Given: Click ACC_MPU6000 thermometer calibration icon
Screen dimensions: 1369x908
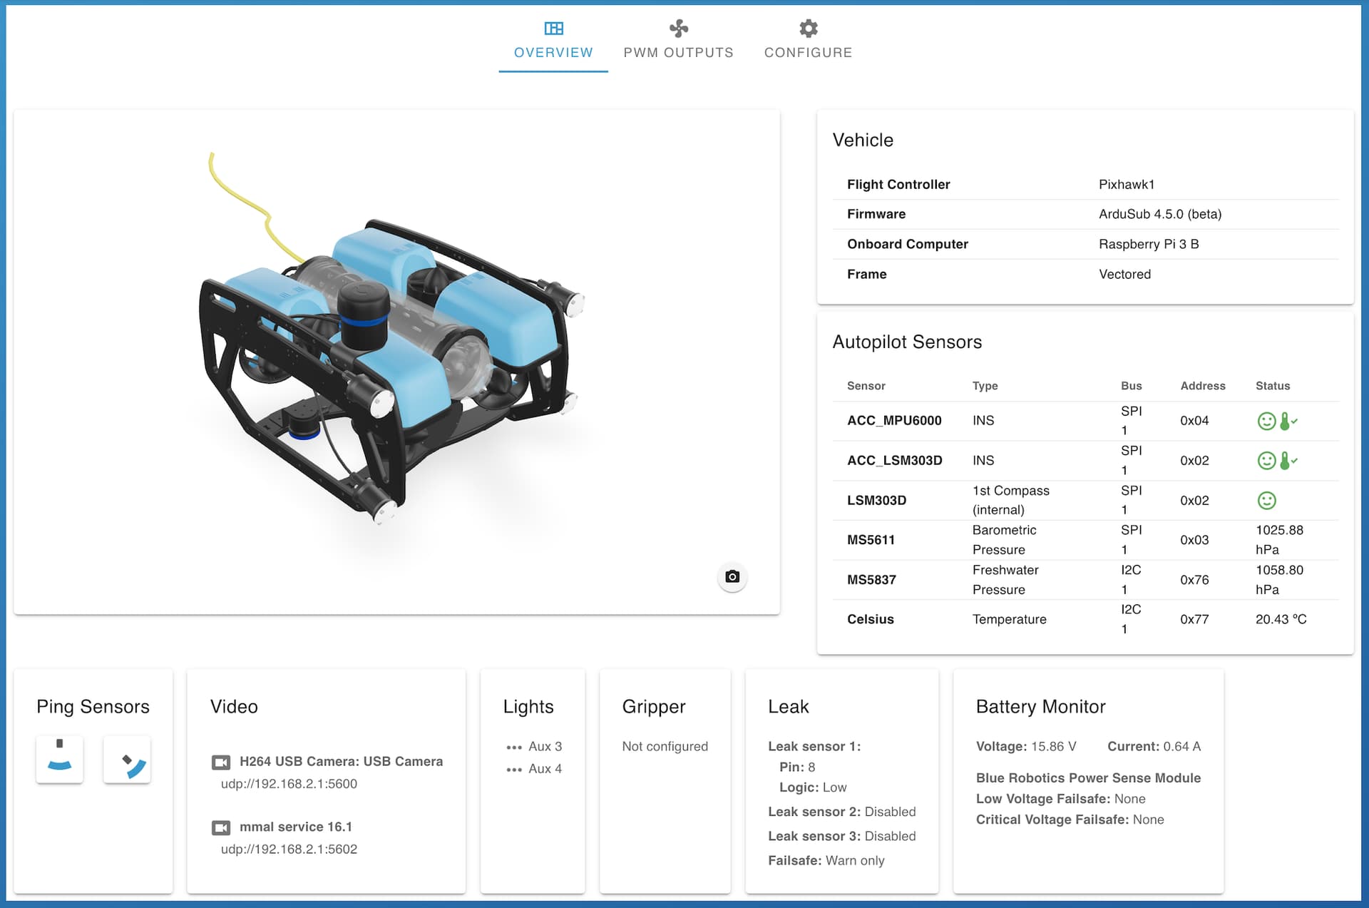Looking at the screenshot, I should [1286, 421].
